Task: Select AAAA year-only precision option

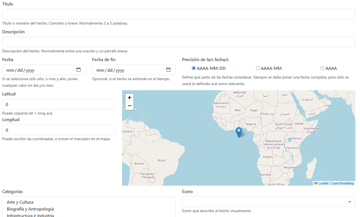Action: point(322,68)
